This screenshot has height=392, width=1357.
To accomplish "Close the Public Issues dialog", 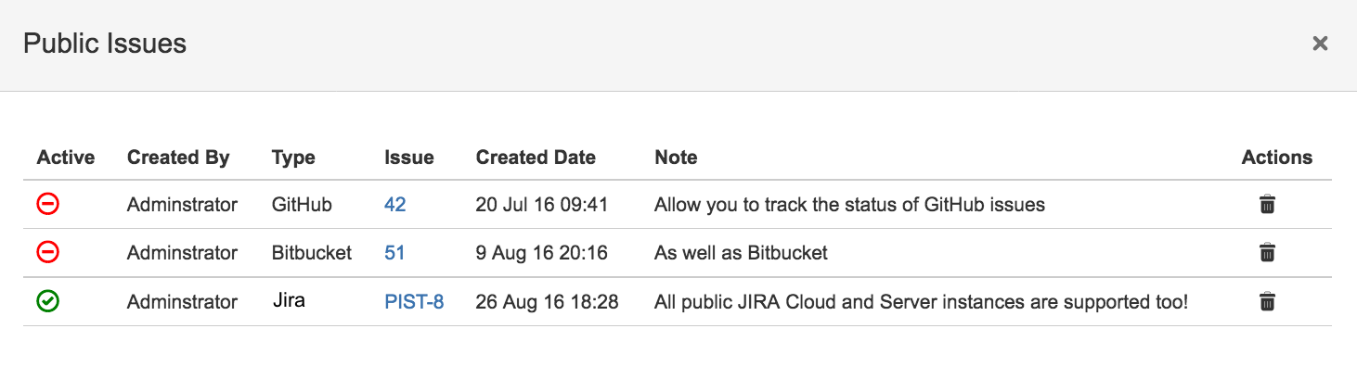I will [x=1320, y=44].
